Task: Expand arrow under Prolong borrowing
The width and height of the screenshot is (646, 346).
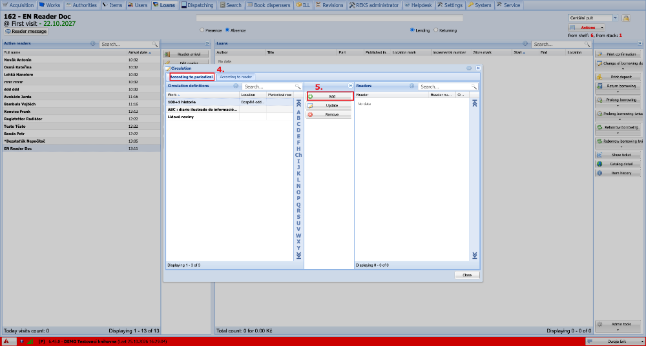Action: [x=618, y=105]
